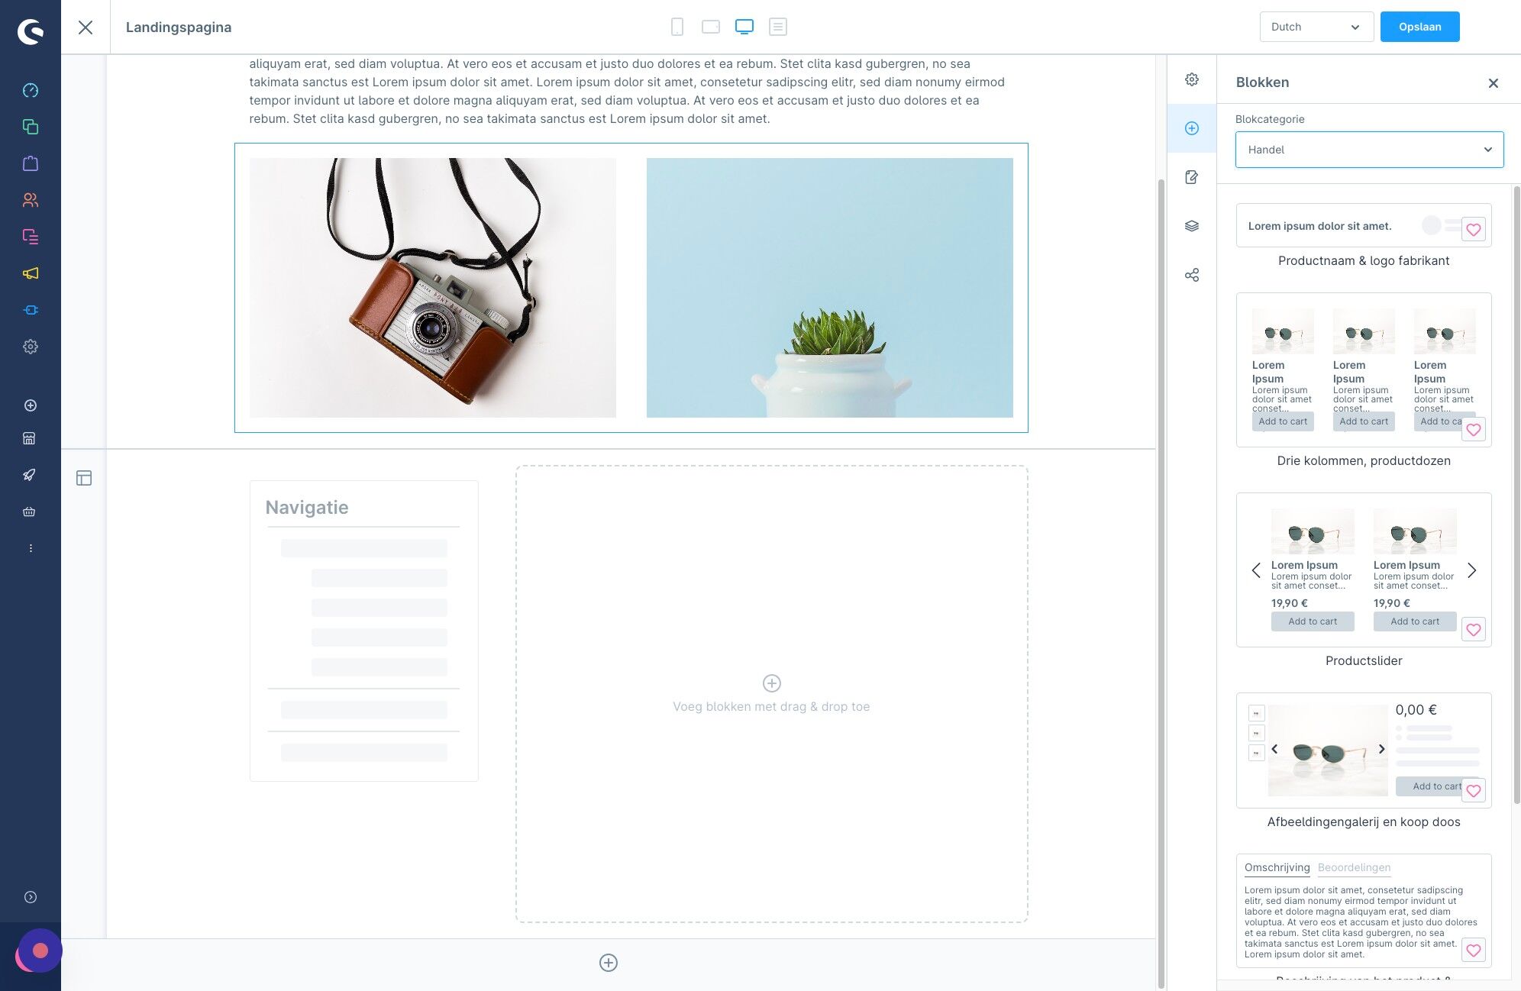This screenshot has height=991, width=1521.
Task: Click the Shopware logo
Action: pos(31,31)
